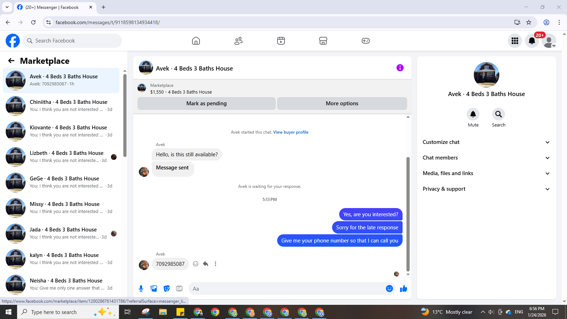The image size is (567, 319).
Task: Open more options for 7092985087 message
Action: (x=215, y=264)
